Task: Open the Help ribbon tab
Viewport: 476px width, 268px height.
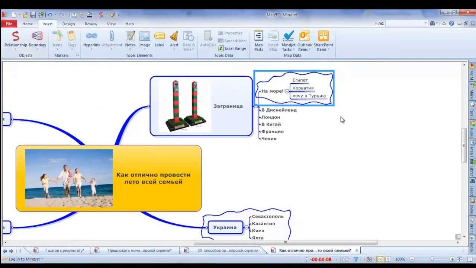Action: [x=129, y=24]
